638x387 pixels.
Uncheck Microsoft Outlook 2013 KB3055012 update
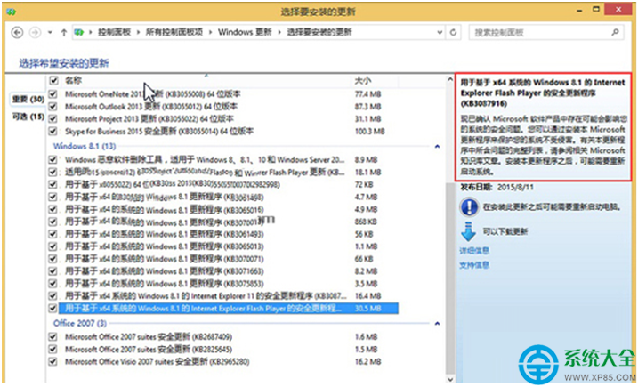click(52, 107)
